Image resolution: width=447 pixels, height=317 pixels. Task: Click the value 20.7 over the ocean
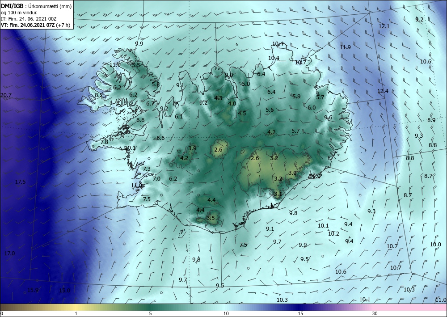tap(6, 95)
